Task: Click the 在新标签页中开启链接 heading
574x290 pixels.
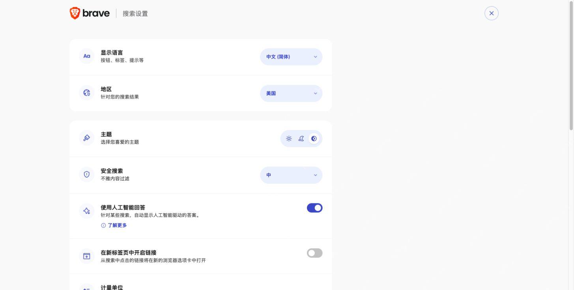Action: pos(128,252)
